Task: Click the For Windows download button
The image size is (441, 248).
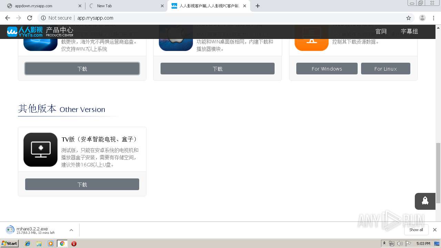Action: click(x=327, y=69)
